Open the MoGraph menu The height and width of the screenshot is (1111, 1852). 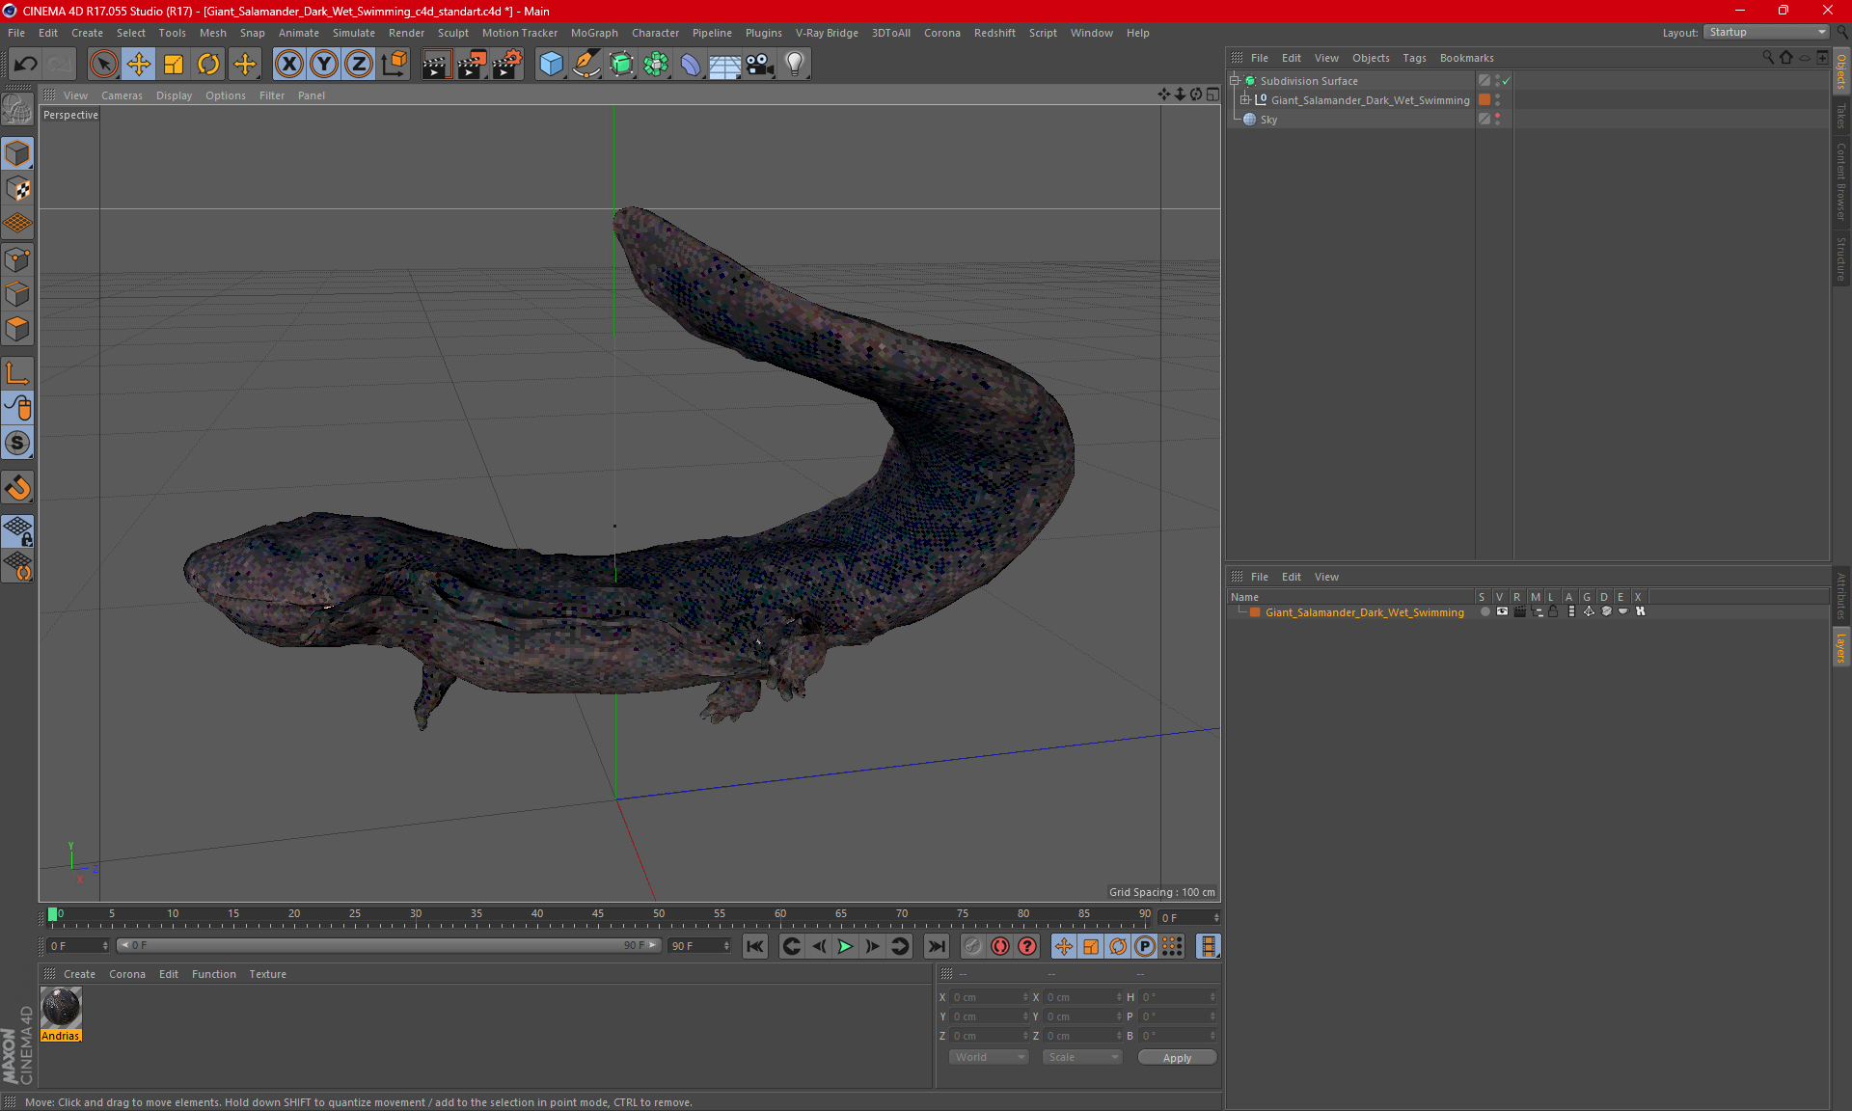[594, 33]
